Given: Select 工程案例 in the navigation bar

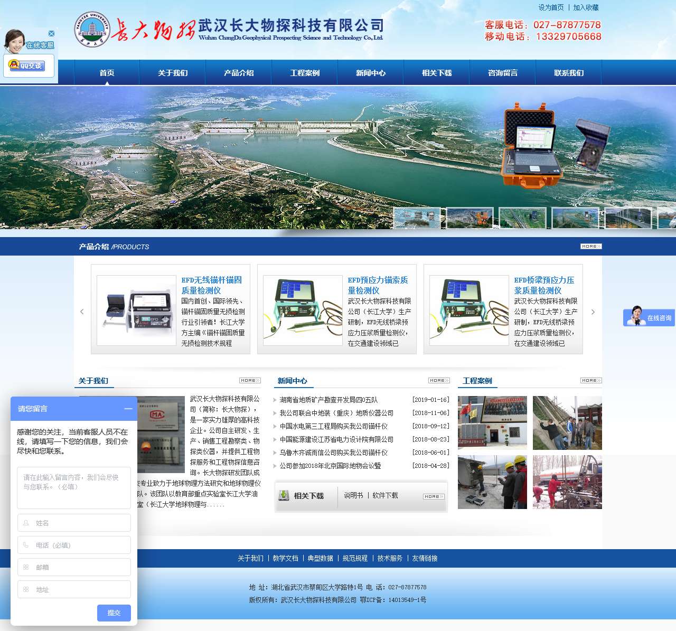Looking at the screenshot, I should pos(305,73).
